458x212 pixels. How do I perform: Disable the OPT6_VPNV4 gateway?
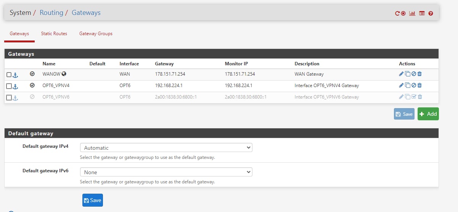[x=413, y=86]
